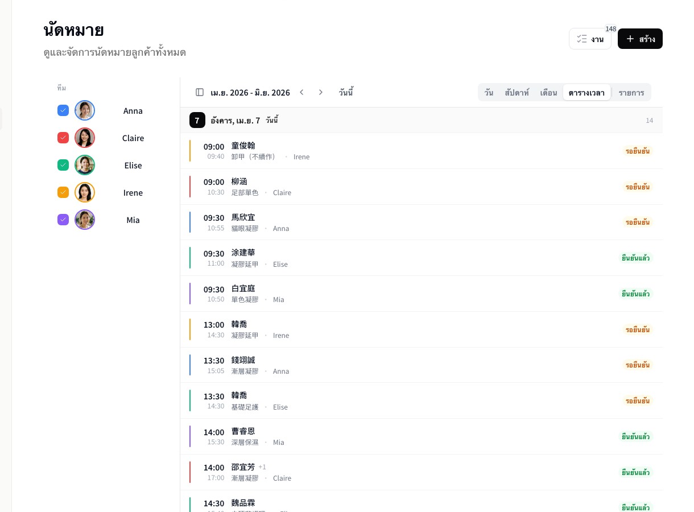Toggle the Mia team checkbox
694x512 pixels.
pos(63,220)
